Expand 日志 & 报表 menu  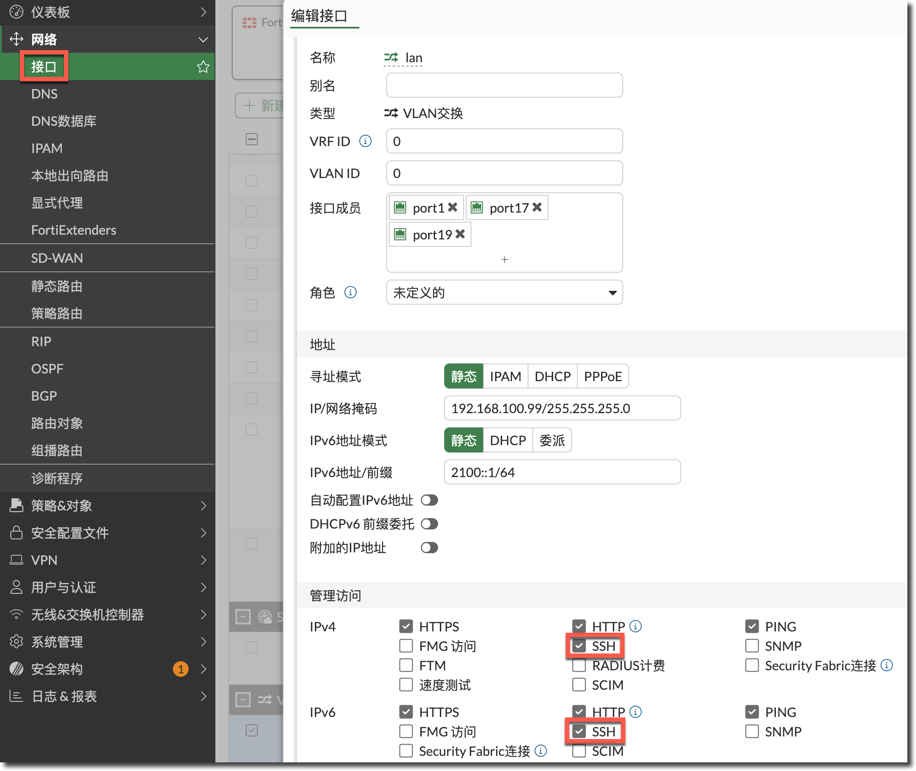click(203, 696)
